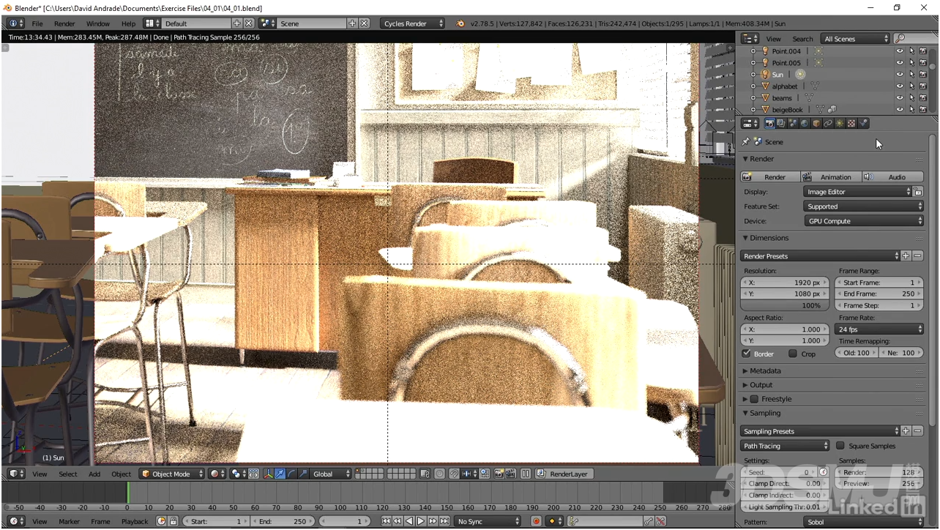940x530 pixels.
Task: Toggle the 3D manipulator widget icon
Action: pyautogui.click(x=268, y=474)
